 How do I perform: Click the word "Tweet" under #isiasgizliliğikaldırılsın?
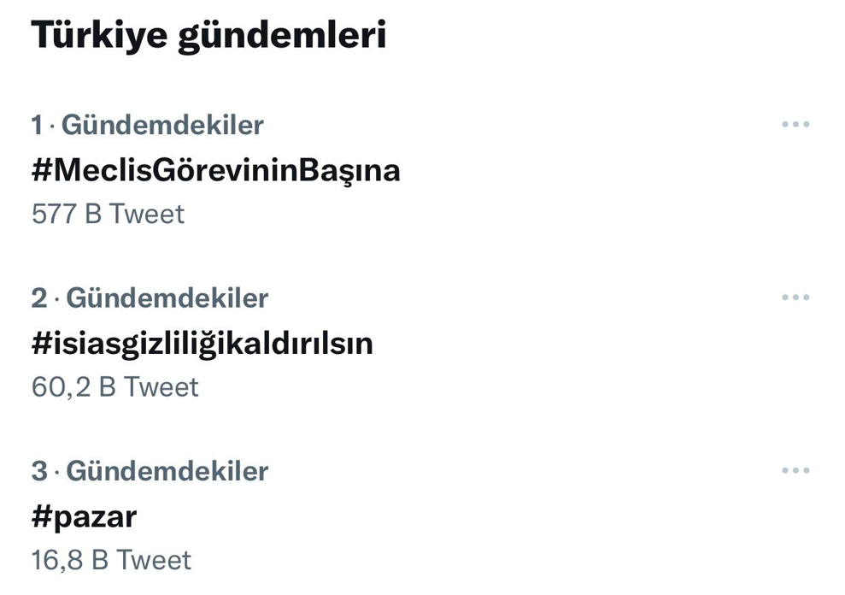[x=161, y=387]
